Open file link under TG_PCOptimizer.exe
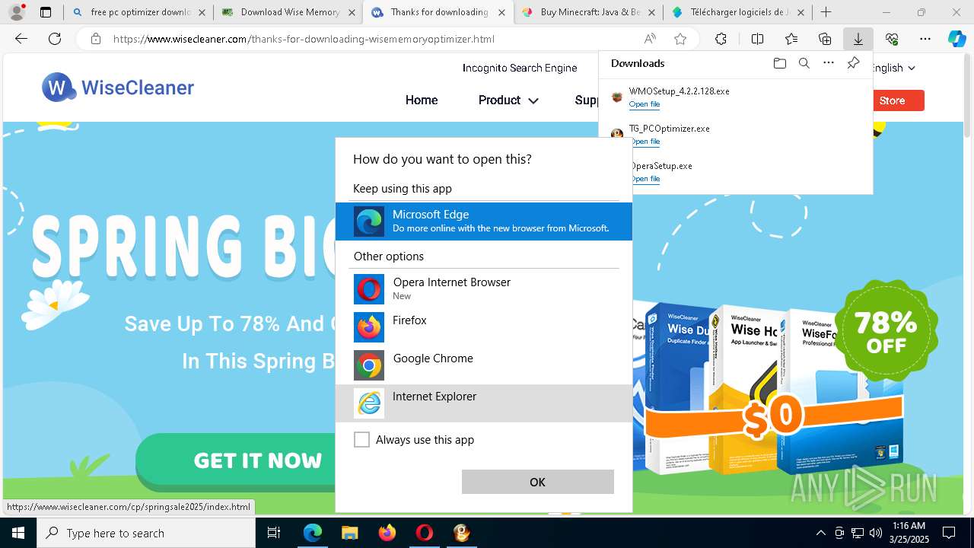The height and width of the screenshot is (548, 974). (x=645, y=142)
